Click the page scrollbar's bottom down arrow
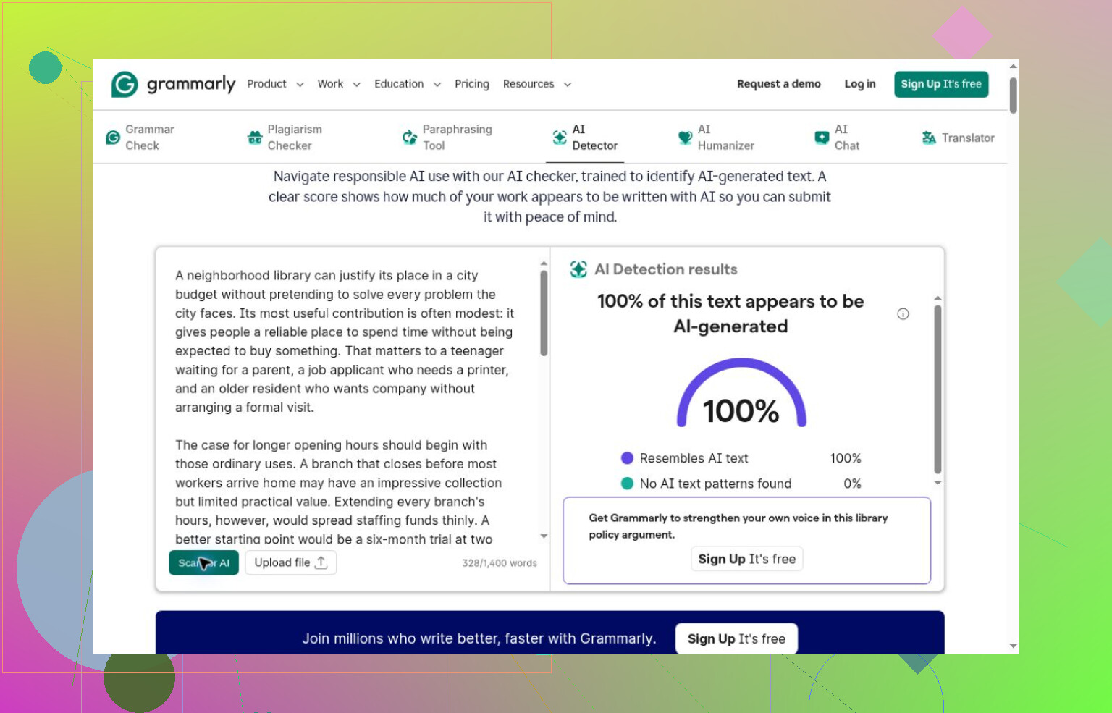Screen dimensions: 1112x713 click(1014, 646)
